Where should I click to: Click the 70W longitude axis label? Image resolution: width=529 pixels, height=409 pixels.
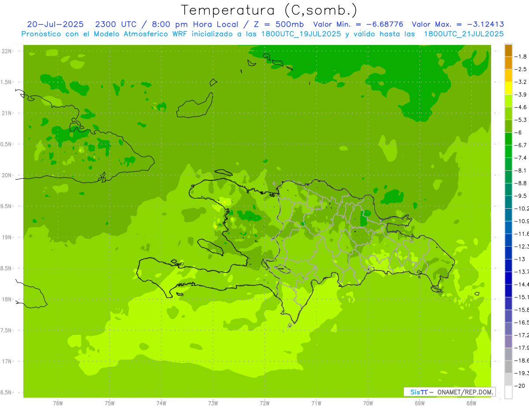(x=368, y=403)
